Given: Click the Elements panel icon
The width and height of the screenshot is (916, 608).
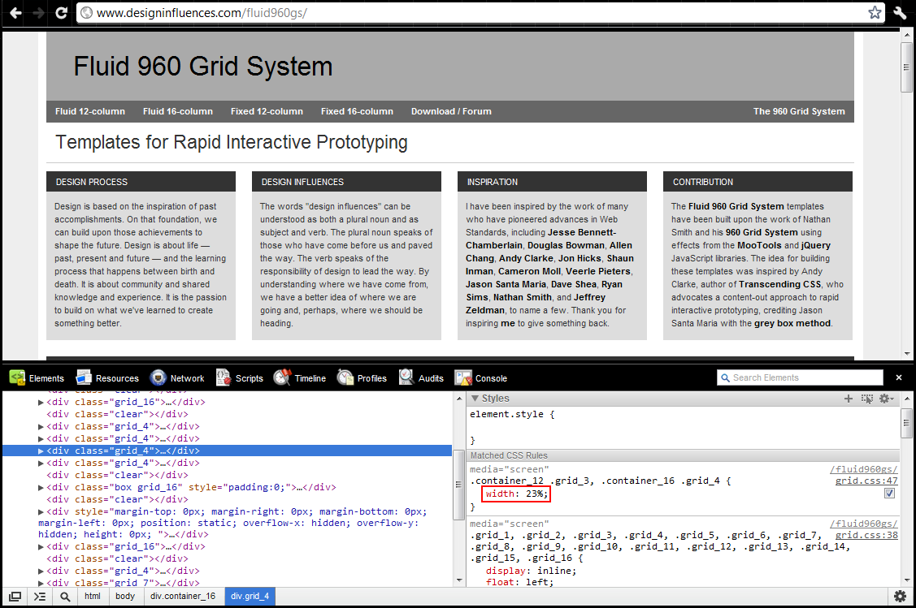Looking at the screenshot, I should coord(17,377).
